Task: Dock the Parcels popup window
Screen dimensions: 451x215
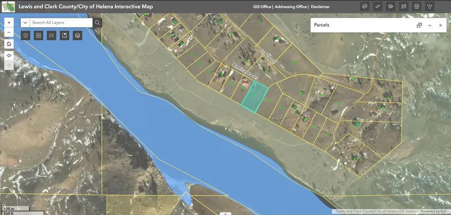Action: (419, 25)
